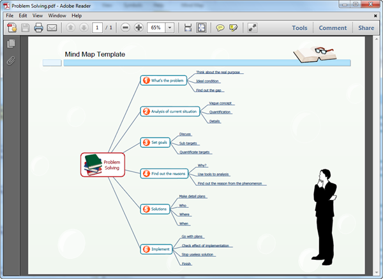Click the Find out the reasons node
Image resolution: width=383 pixels, height=279 pixels.
point(165,173)
